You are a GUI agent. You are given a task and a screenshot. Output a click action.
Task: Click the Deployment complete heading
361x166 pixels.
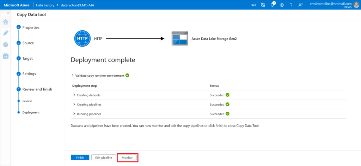pyautogui.click(x=103, y=60)
